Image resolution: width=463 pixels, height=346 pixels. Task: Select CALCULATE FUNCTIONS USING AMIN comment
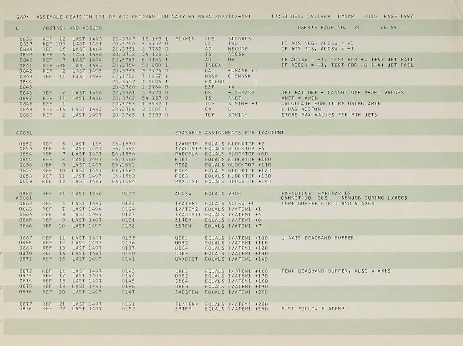pyautogui.click(x=331, y=103)
